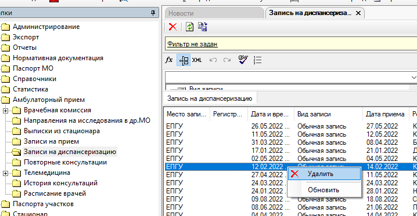The width and height of the screenshot is (417, 216).
Task: Open the filter combo box dropdown arrow
Action: [414, 78]
